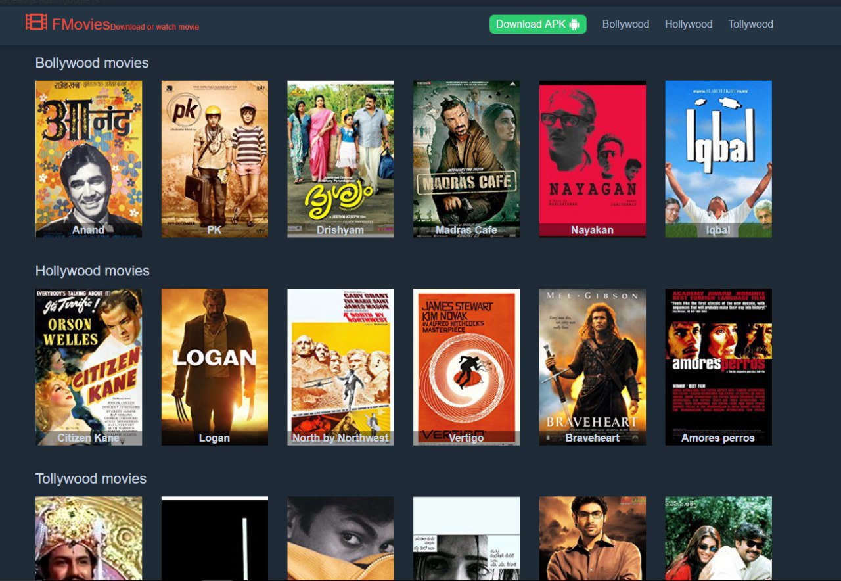Click the "Drishyam" caption label
The width and height of the screenshot is (841, 581).
tap(340, 230)
